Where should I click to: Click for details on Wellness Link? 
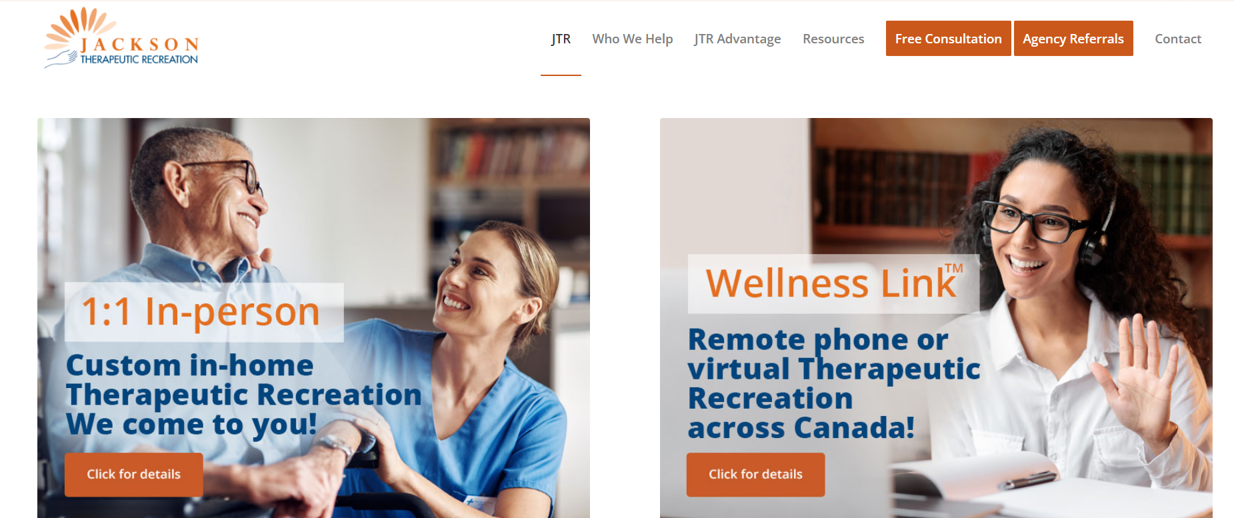(755, 474)
